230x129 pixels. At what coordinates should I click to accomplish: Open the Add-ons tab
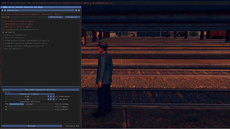[11, 7]
